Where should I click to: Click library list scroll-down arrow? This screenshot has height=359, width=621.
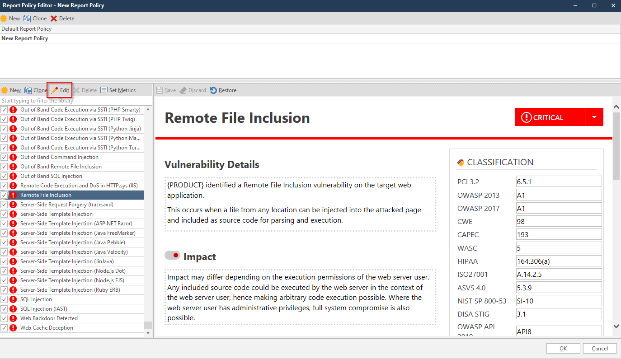point(148,333)
